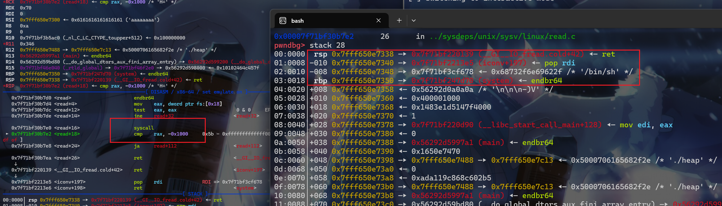Click R8 register value 0xa

[24, 26]
